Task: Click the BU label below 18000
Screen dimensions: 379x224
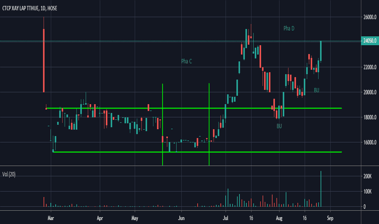Action: click(x=279, y=126)
